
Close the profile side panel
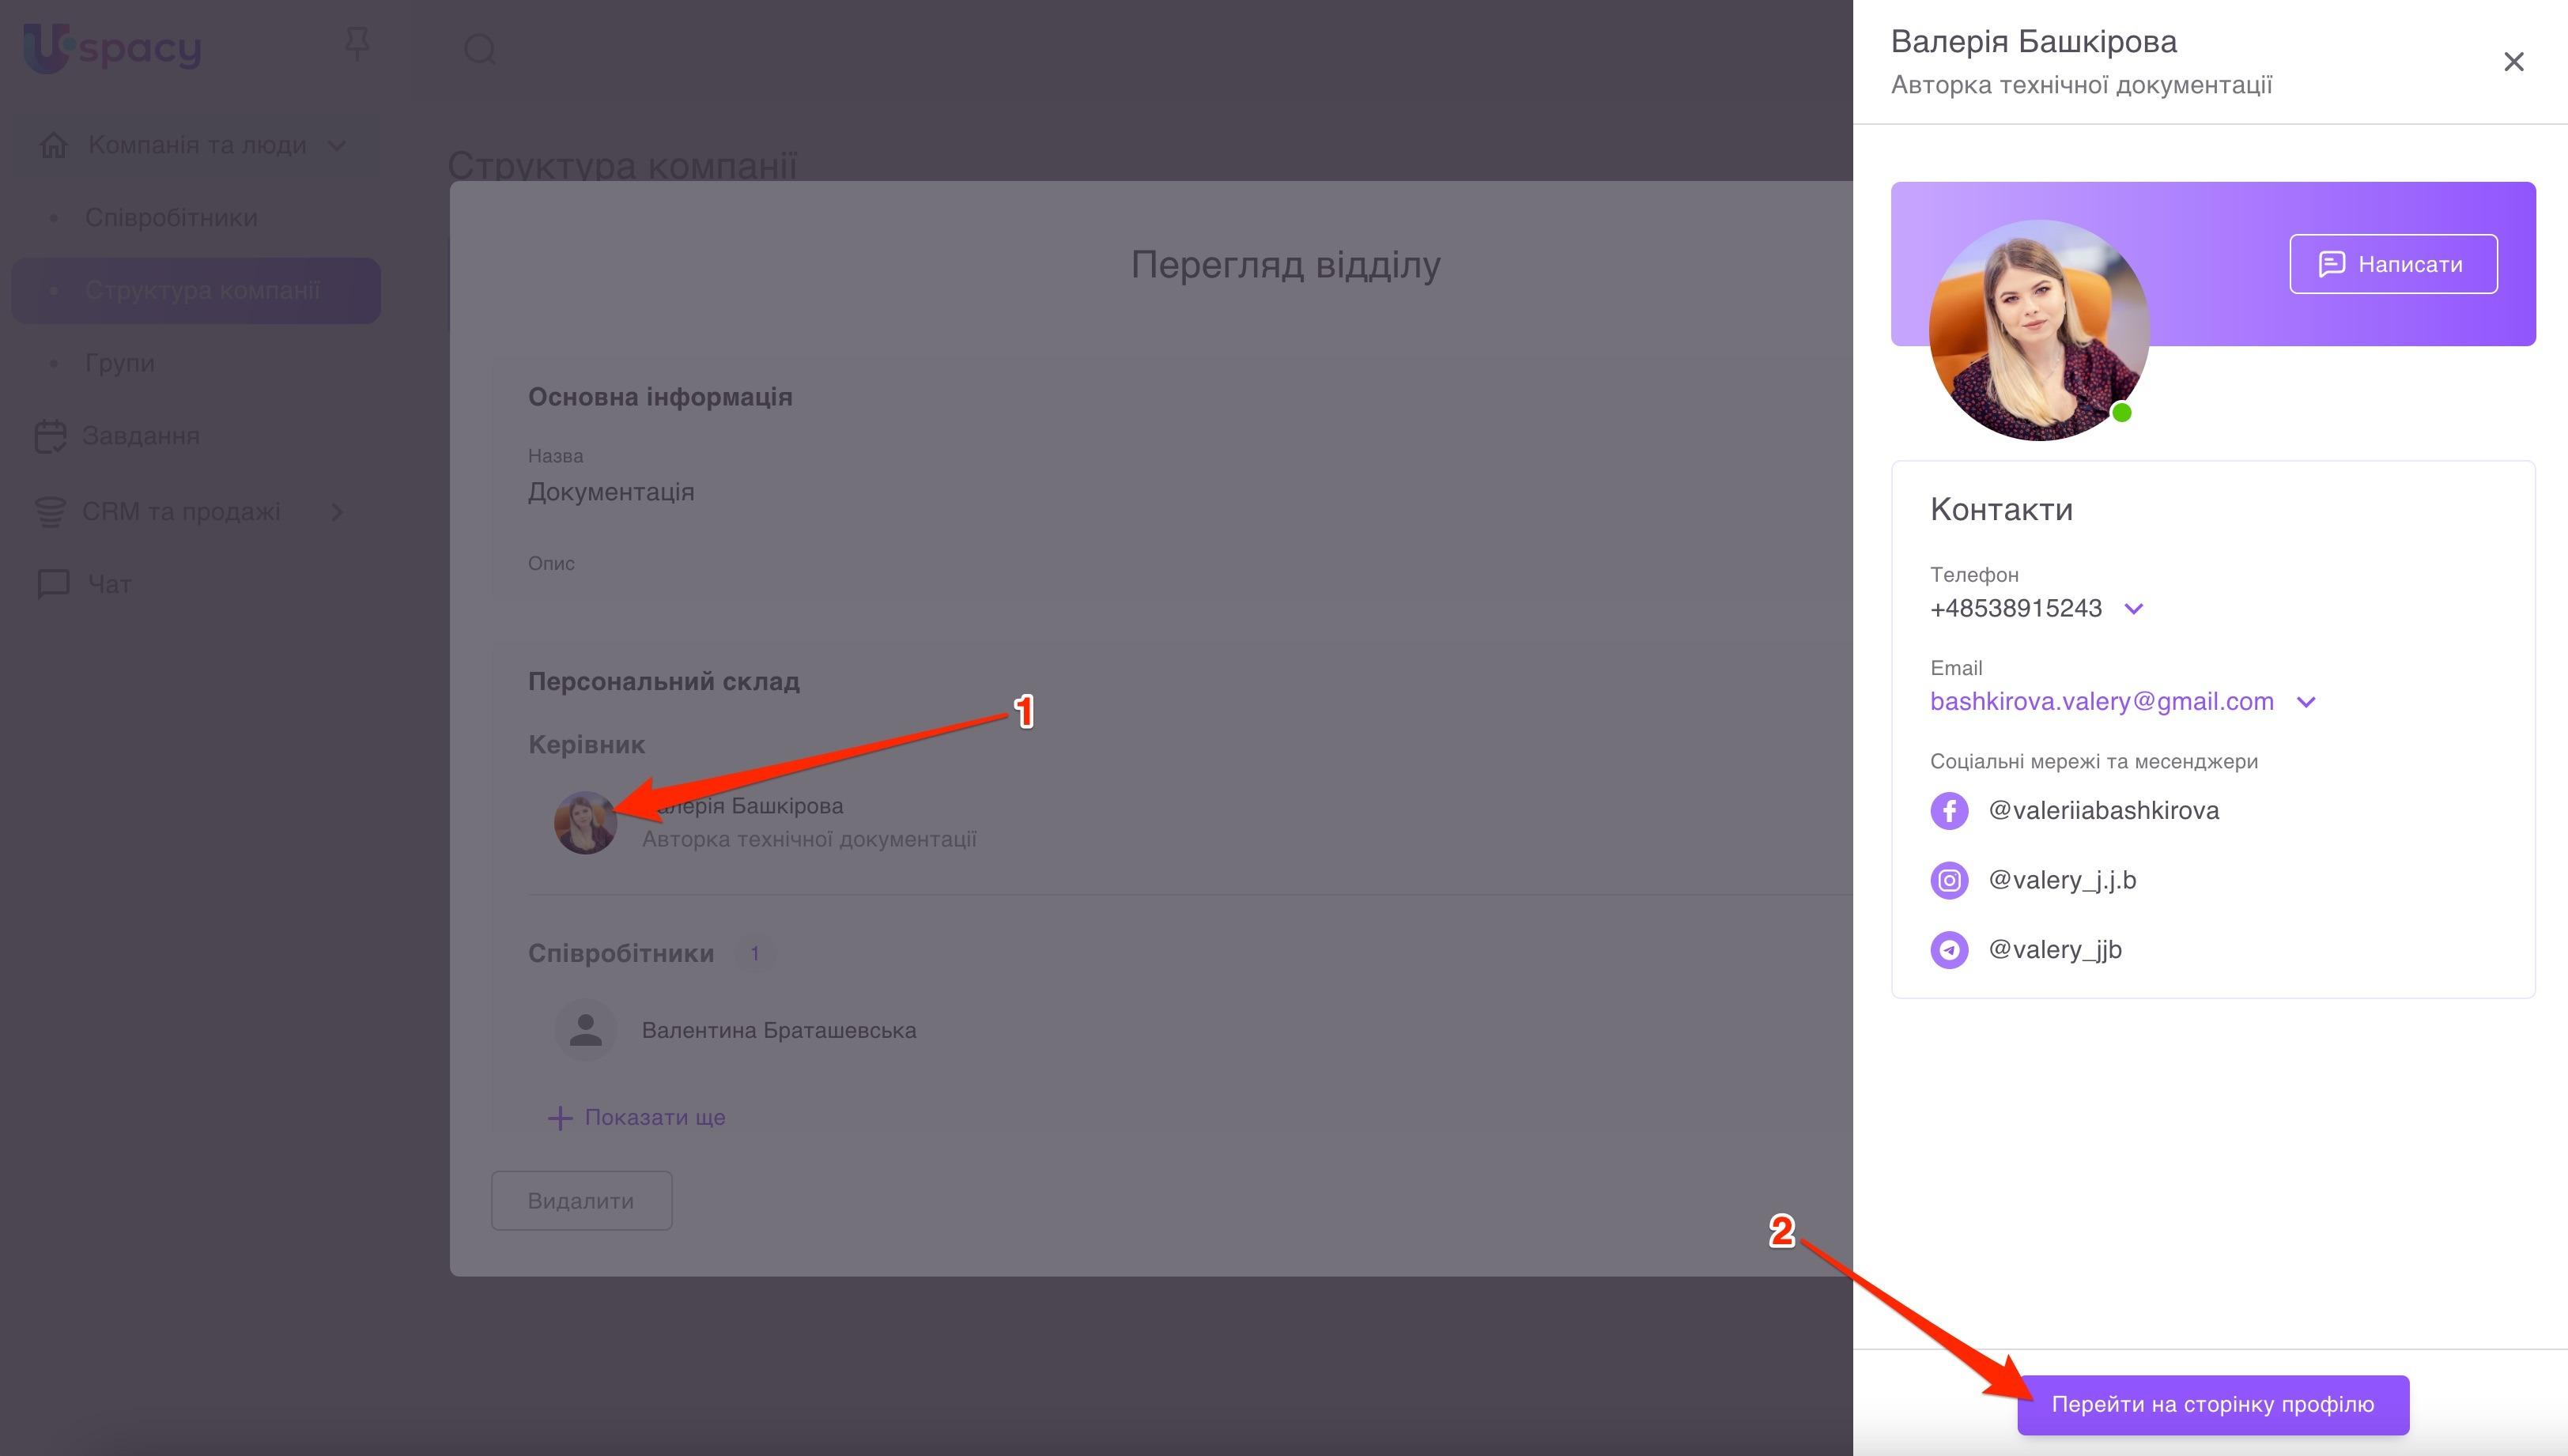pyautogui.click(x=2513, y=62)
